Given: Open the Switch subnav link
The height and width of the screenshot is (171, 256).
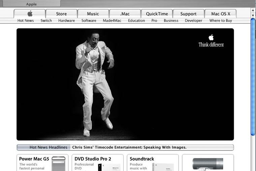Looking at the screenshot, I should click(46, 21).
